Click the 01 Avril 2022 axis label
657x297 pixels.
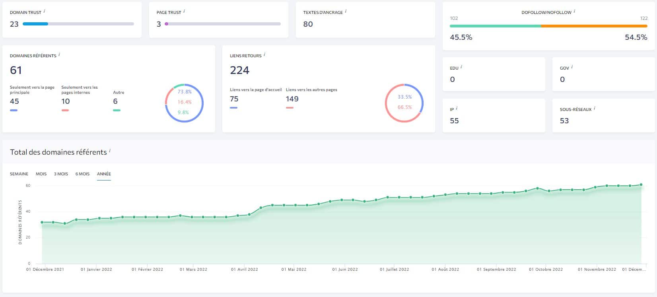(245, 269)
